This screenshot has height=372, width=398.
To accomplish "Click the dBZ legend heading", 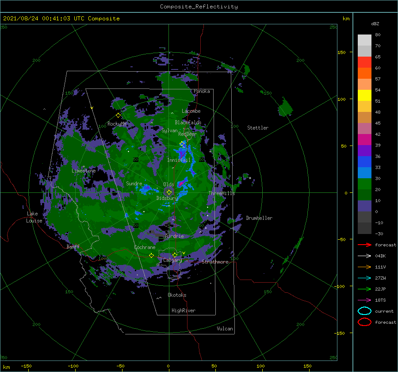I will pyautogui.click(x=375, y=23).
